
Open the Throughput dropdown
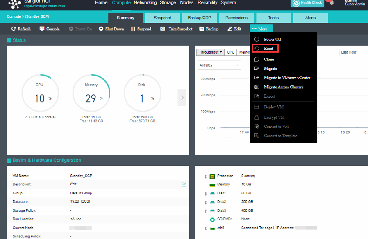pos(211,52)
